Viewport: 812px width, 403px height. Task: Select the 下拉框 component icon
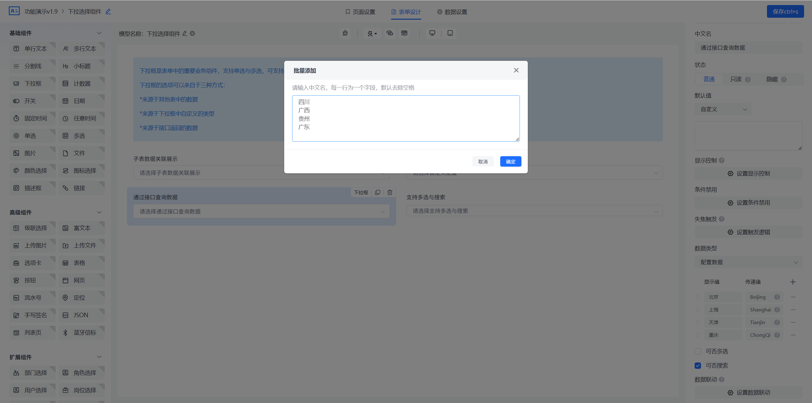(32, 83)
